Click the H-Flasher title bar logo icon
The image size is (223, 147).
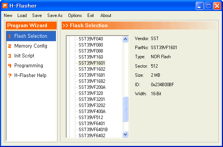(5, 6)
